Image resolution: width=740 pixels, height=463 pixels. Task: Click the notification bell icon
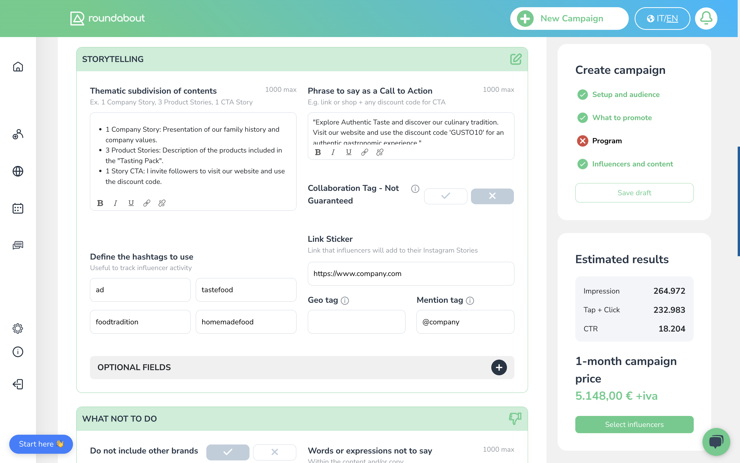pyautogui.click(x=706, y=18)
